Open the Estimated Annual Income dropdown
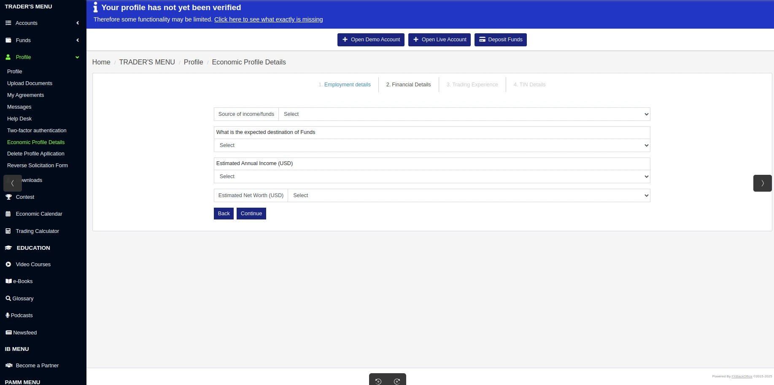Screen dimensions: 774x385 [x=432, y=176]
